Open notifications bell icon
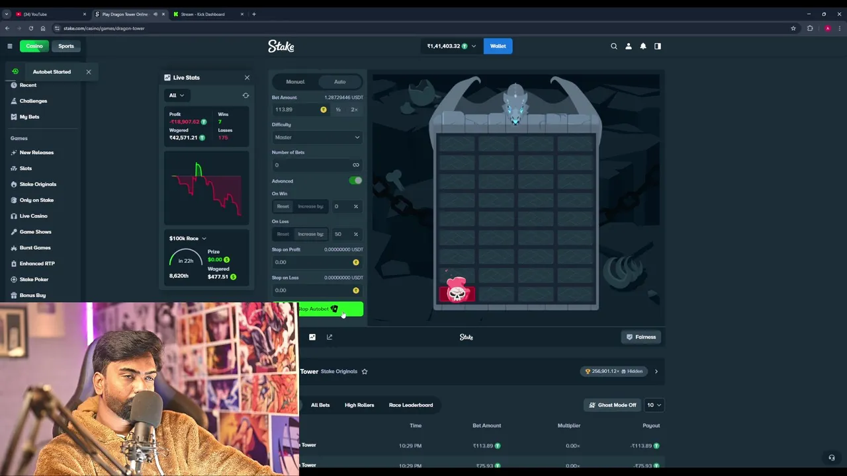This screenshot has height=476, width=847. click(x=643, y=46)
